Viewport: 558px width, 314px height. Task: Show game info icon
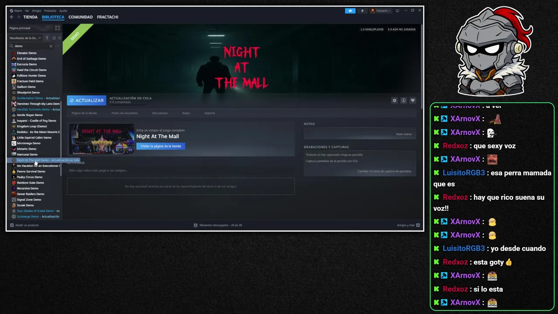pos(404,100)
